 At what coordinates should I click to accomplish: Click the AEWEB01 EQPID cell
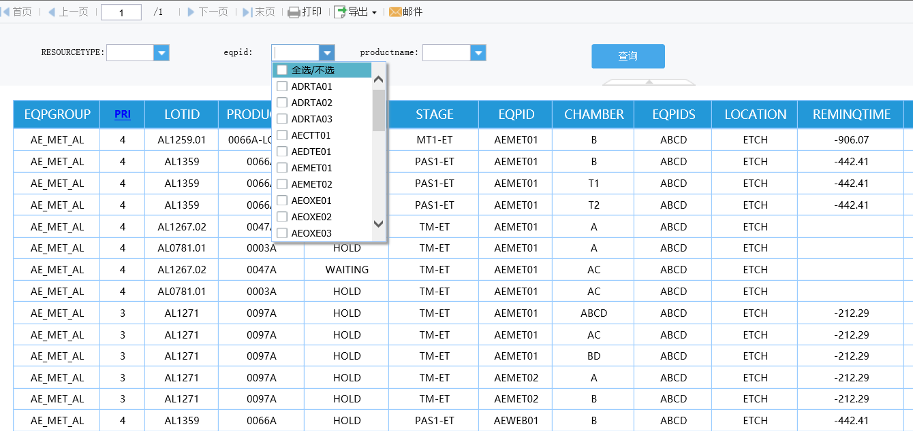pyautogui.click(x=516, y=421)
